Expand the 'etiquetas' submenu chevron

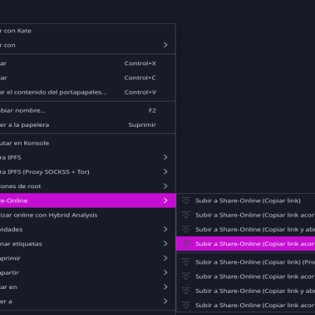[165, 244]
